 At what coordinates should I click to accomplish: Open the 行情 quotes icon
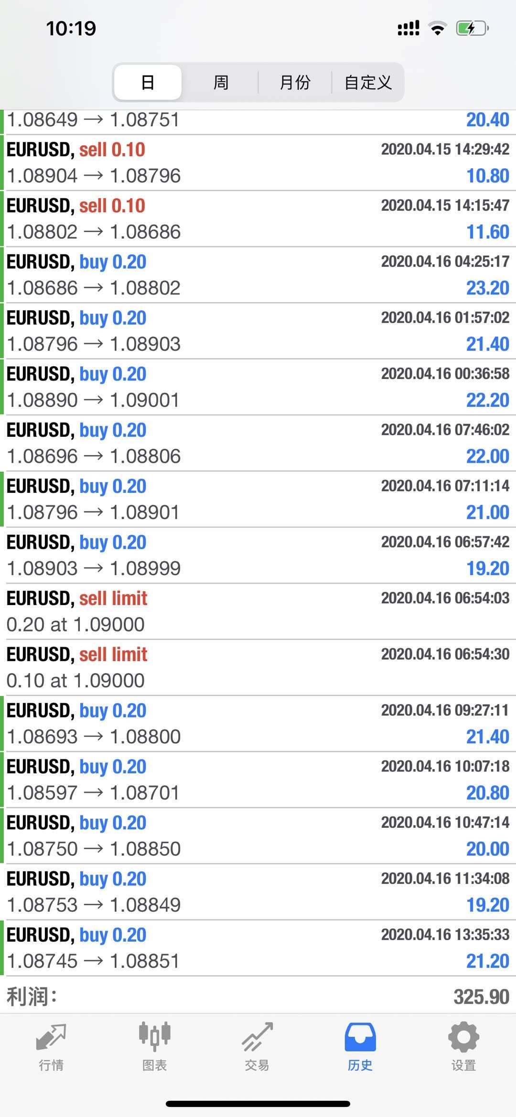(51, 1037)
